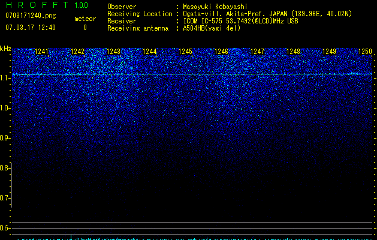Click time marker 1246
Screen dimensions: 377x240
tap(221, 52)
